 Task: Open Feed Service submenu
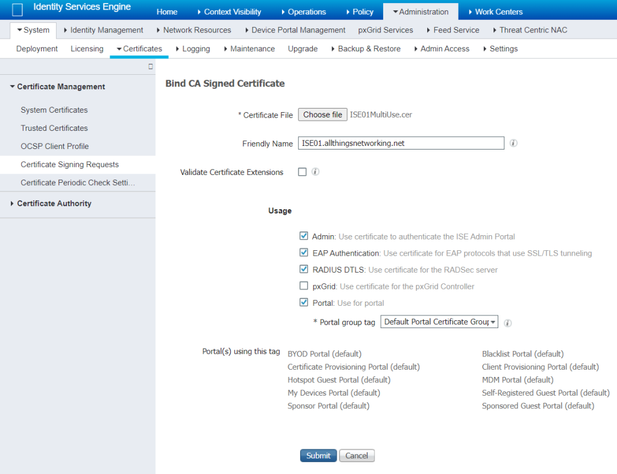(x=453, y=30)
